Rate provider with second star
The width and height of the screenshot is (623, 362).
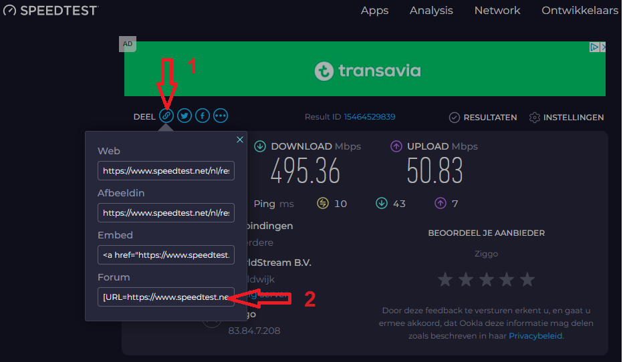[466, 279]
